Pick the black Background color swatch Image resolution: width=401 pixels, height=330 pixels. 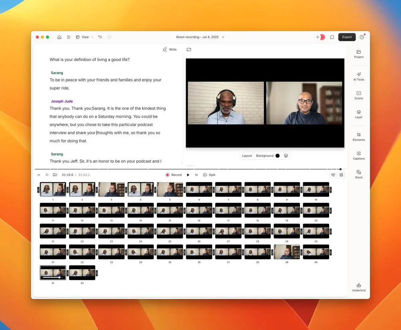coord(277,156)
